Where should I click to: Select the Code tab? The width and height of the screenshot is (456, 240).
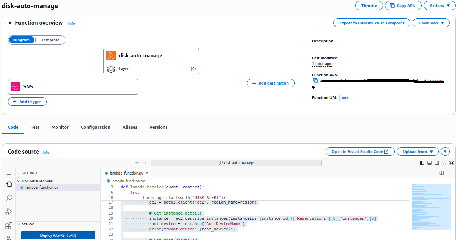pyautogui.click(x=13, y=127)
